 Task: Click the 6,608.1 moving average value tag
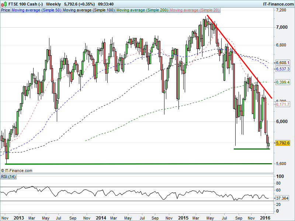click(x=283, y=63)
